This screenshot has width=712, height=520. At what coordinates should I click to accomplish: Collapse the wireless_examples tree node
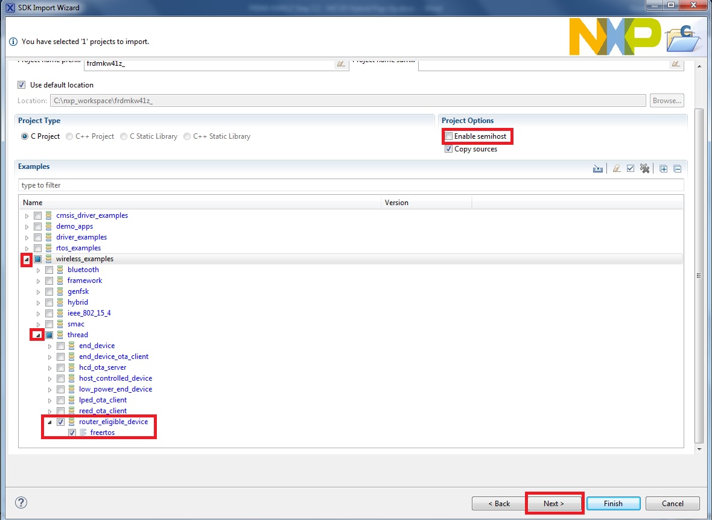[x=27, y=259]
